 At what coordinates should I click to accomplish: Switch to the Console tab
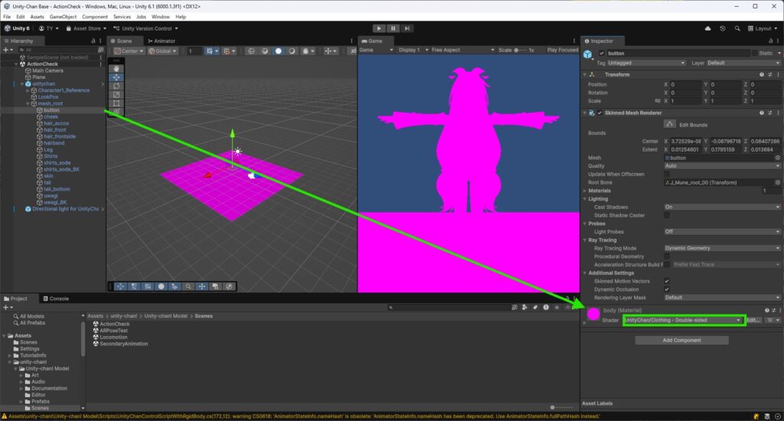point(56,299)
